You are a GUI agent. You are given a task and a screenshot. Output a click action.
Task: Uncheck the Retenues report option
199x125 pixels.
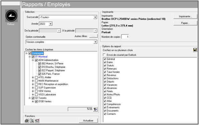(x=105, y=69)
